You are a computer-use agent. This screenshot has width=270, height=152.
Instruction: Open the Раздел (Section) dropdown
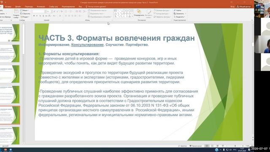24,17
